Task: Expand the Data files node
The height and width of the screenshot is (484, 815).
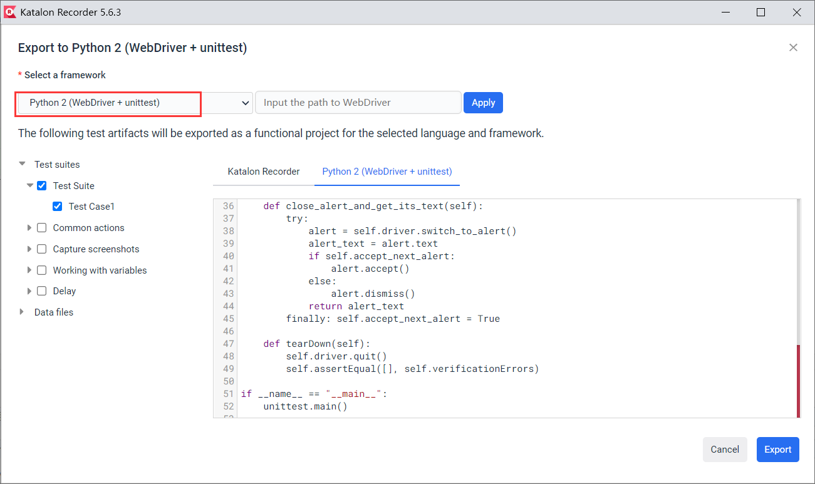Action: point(22,312)
